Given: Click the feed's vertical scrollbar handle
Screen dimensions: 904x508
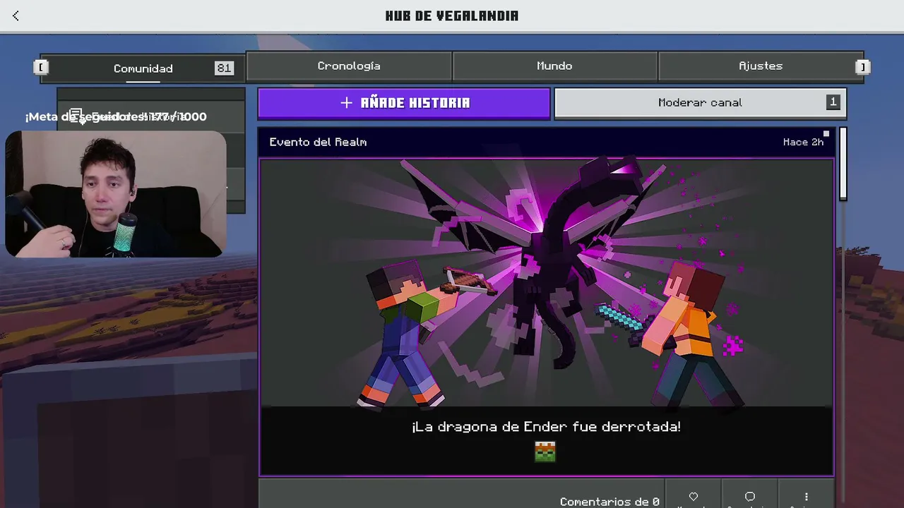Looking at the screenshot, I should click(843, 164).
